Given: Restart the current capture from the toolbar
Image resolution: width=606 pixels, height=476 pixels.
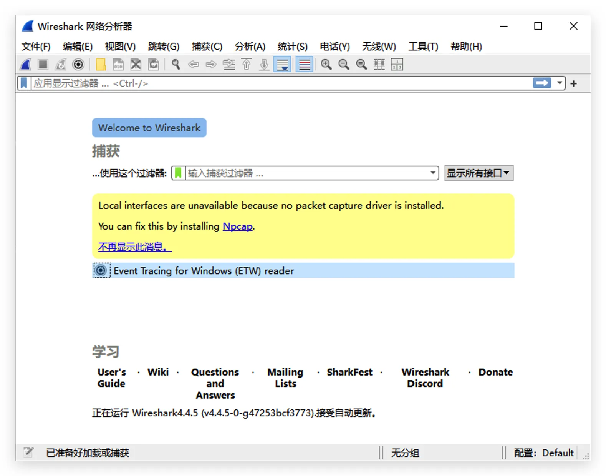Looking at the screenshot, I should [61, 64].
